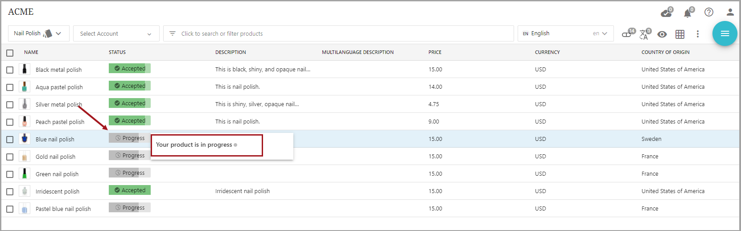The height and width of the screenshot is (231, 741).
Task: Expand the Nail Polish catalog dropdown
Action: click(38, 33)
